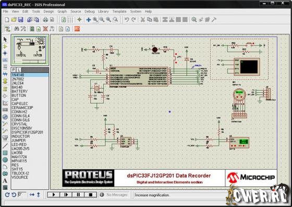Select DSPIC33FJ12GP201 in the device list
This screenshot has height=207, width=292.
27,132
